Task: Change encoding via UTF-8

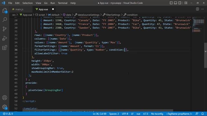Action: tap(125, 114)
